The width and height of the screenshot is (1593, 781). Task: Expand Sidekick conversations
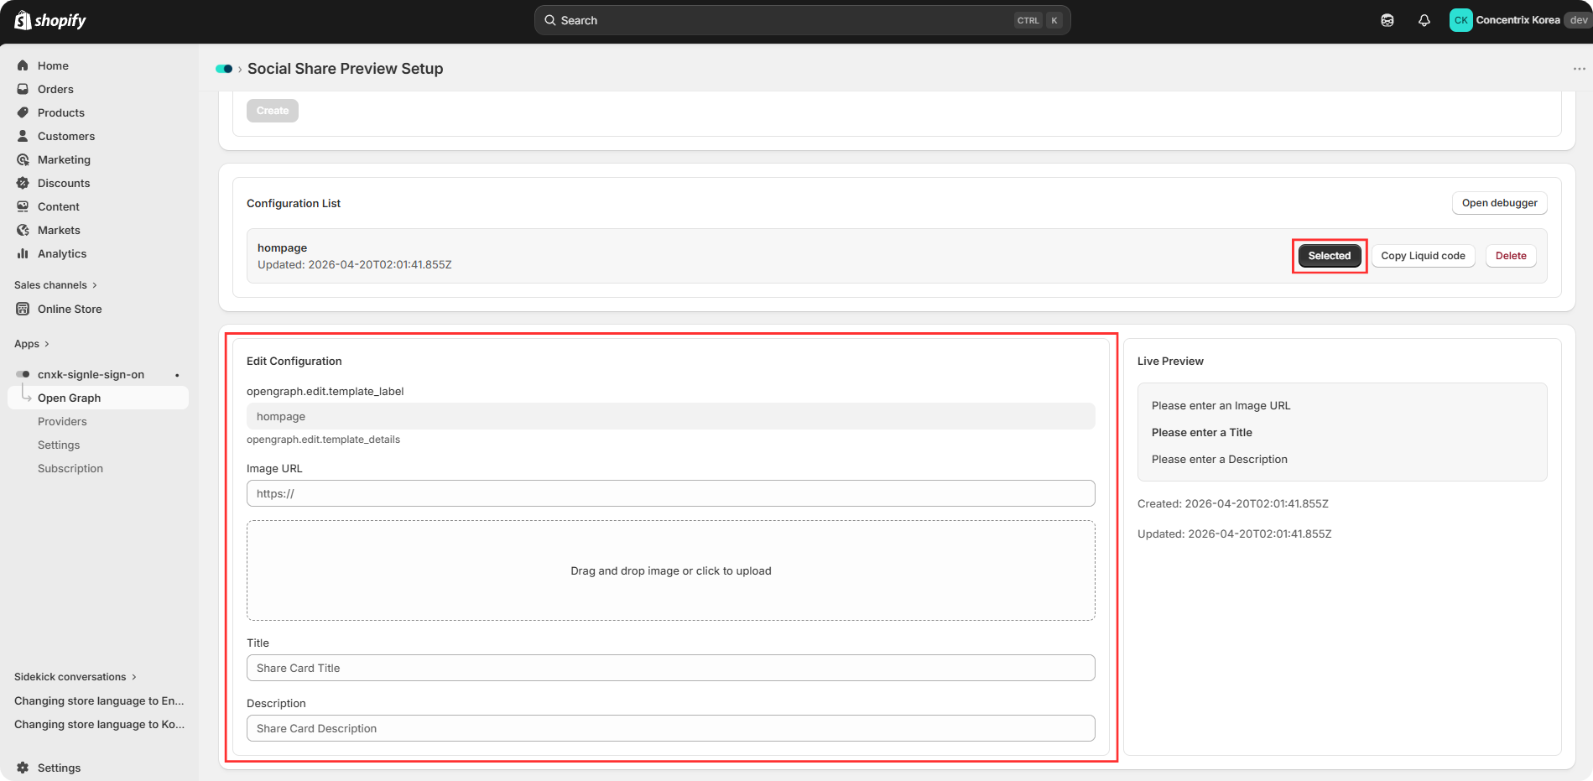(x=75, y=677)
